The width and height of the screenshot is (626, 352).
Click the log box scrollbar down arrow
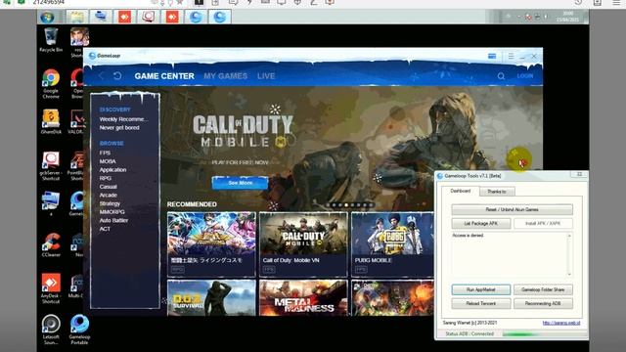tap(569, 274)
